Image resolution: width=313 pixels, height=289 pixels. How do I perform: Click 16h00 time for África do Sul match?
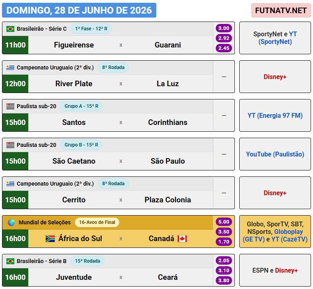tap(16, 239)
